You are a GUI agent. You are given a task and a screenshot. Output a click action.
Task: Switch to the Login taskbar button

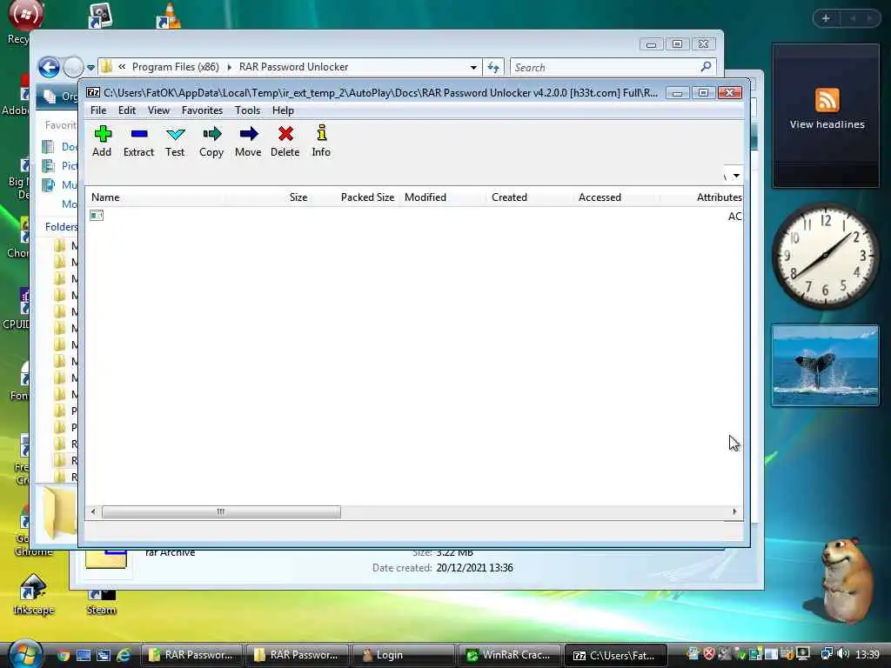pyautogui.click(x=404, y=655)
